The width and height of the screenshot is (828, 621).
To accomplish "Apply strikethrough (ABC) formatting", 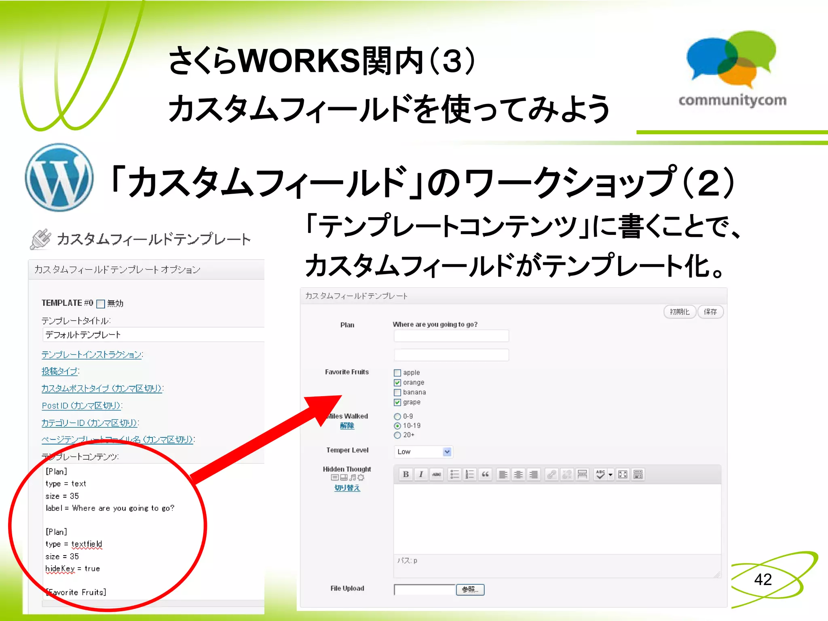I will click(x=436, y=474).
